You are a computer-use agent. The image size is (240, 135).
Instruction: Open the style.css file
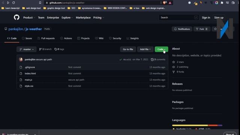pos(29,86)
